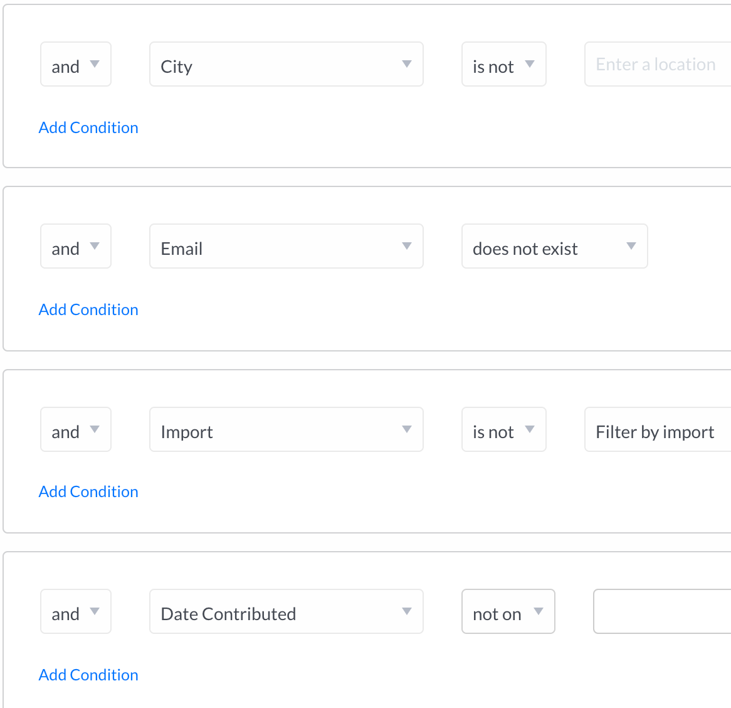Click Add Condition under the Email row
The height and width of the screenshot is (708, 731).
point(88,309)
